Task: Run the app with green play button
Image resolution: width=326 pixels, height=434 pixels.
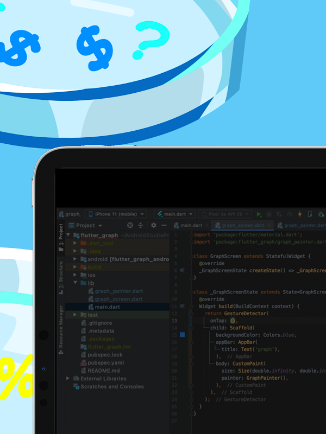Action: click(259, 214)
